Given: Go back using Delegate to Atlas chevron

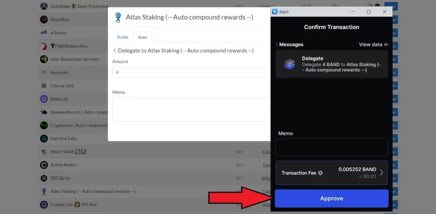Looking at the screenshot, I should 115,51.
